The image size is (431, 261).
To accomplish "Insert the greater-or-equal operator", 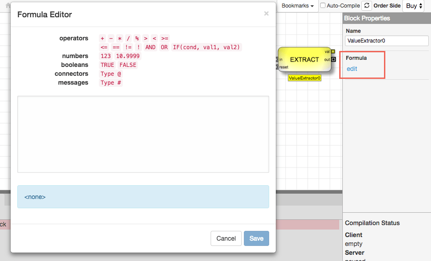I will point(165,39).
